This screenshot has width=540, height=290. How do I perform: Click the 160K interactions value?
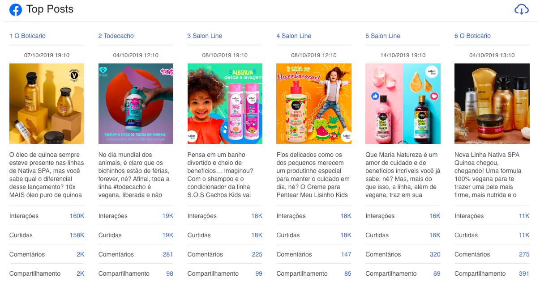(77, 216)
